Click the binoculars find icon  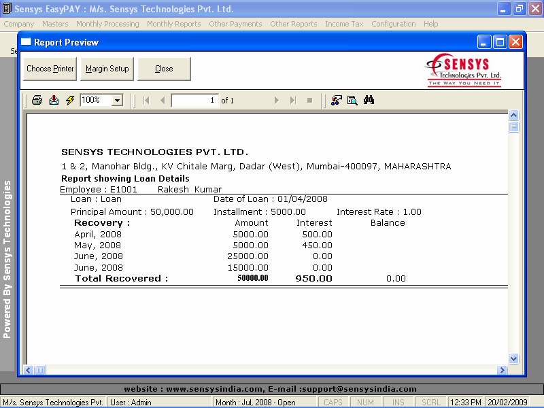tap(369, 100)
